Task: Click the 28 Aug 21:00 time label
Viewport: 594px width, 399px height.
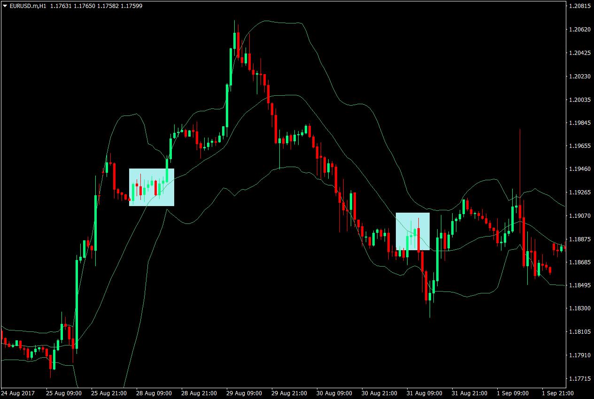Action: [198, 393]
